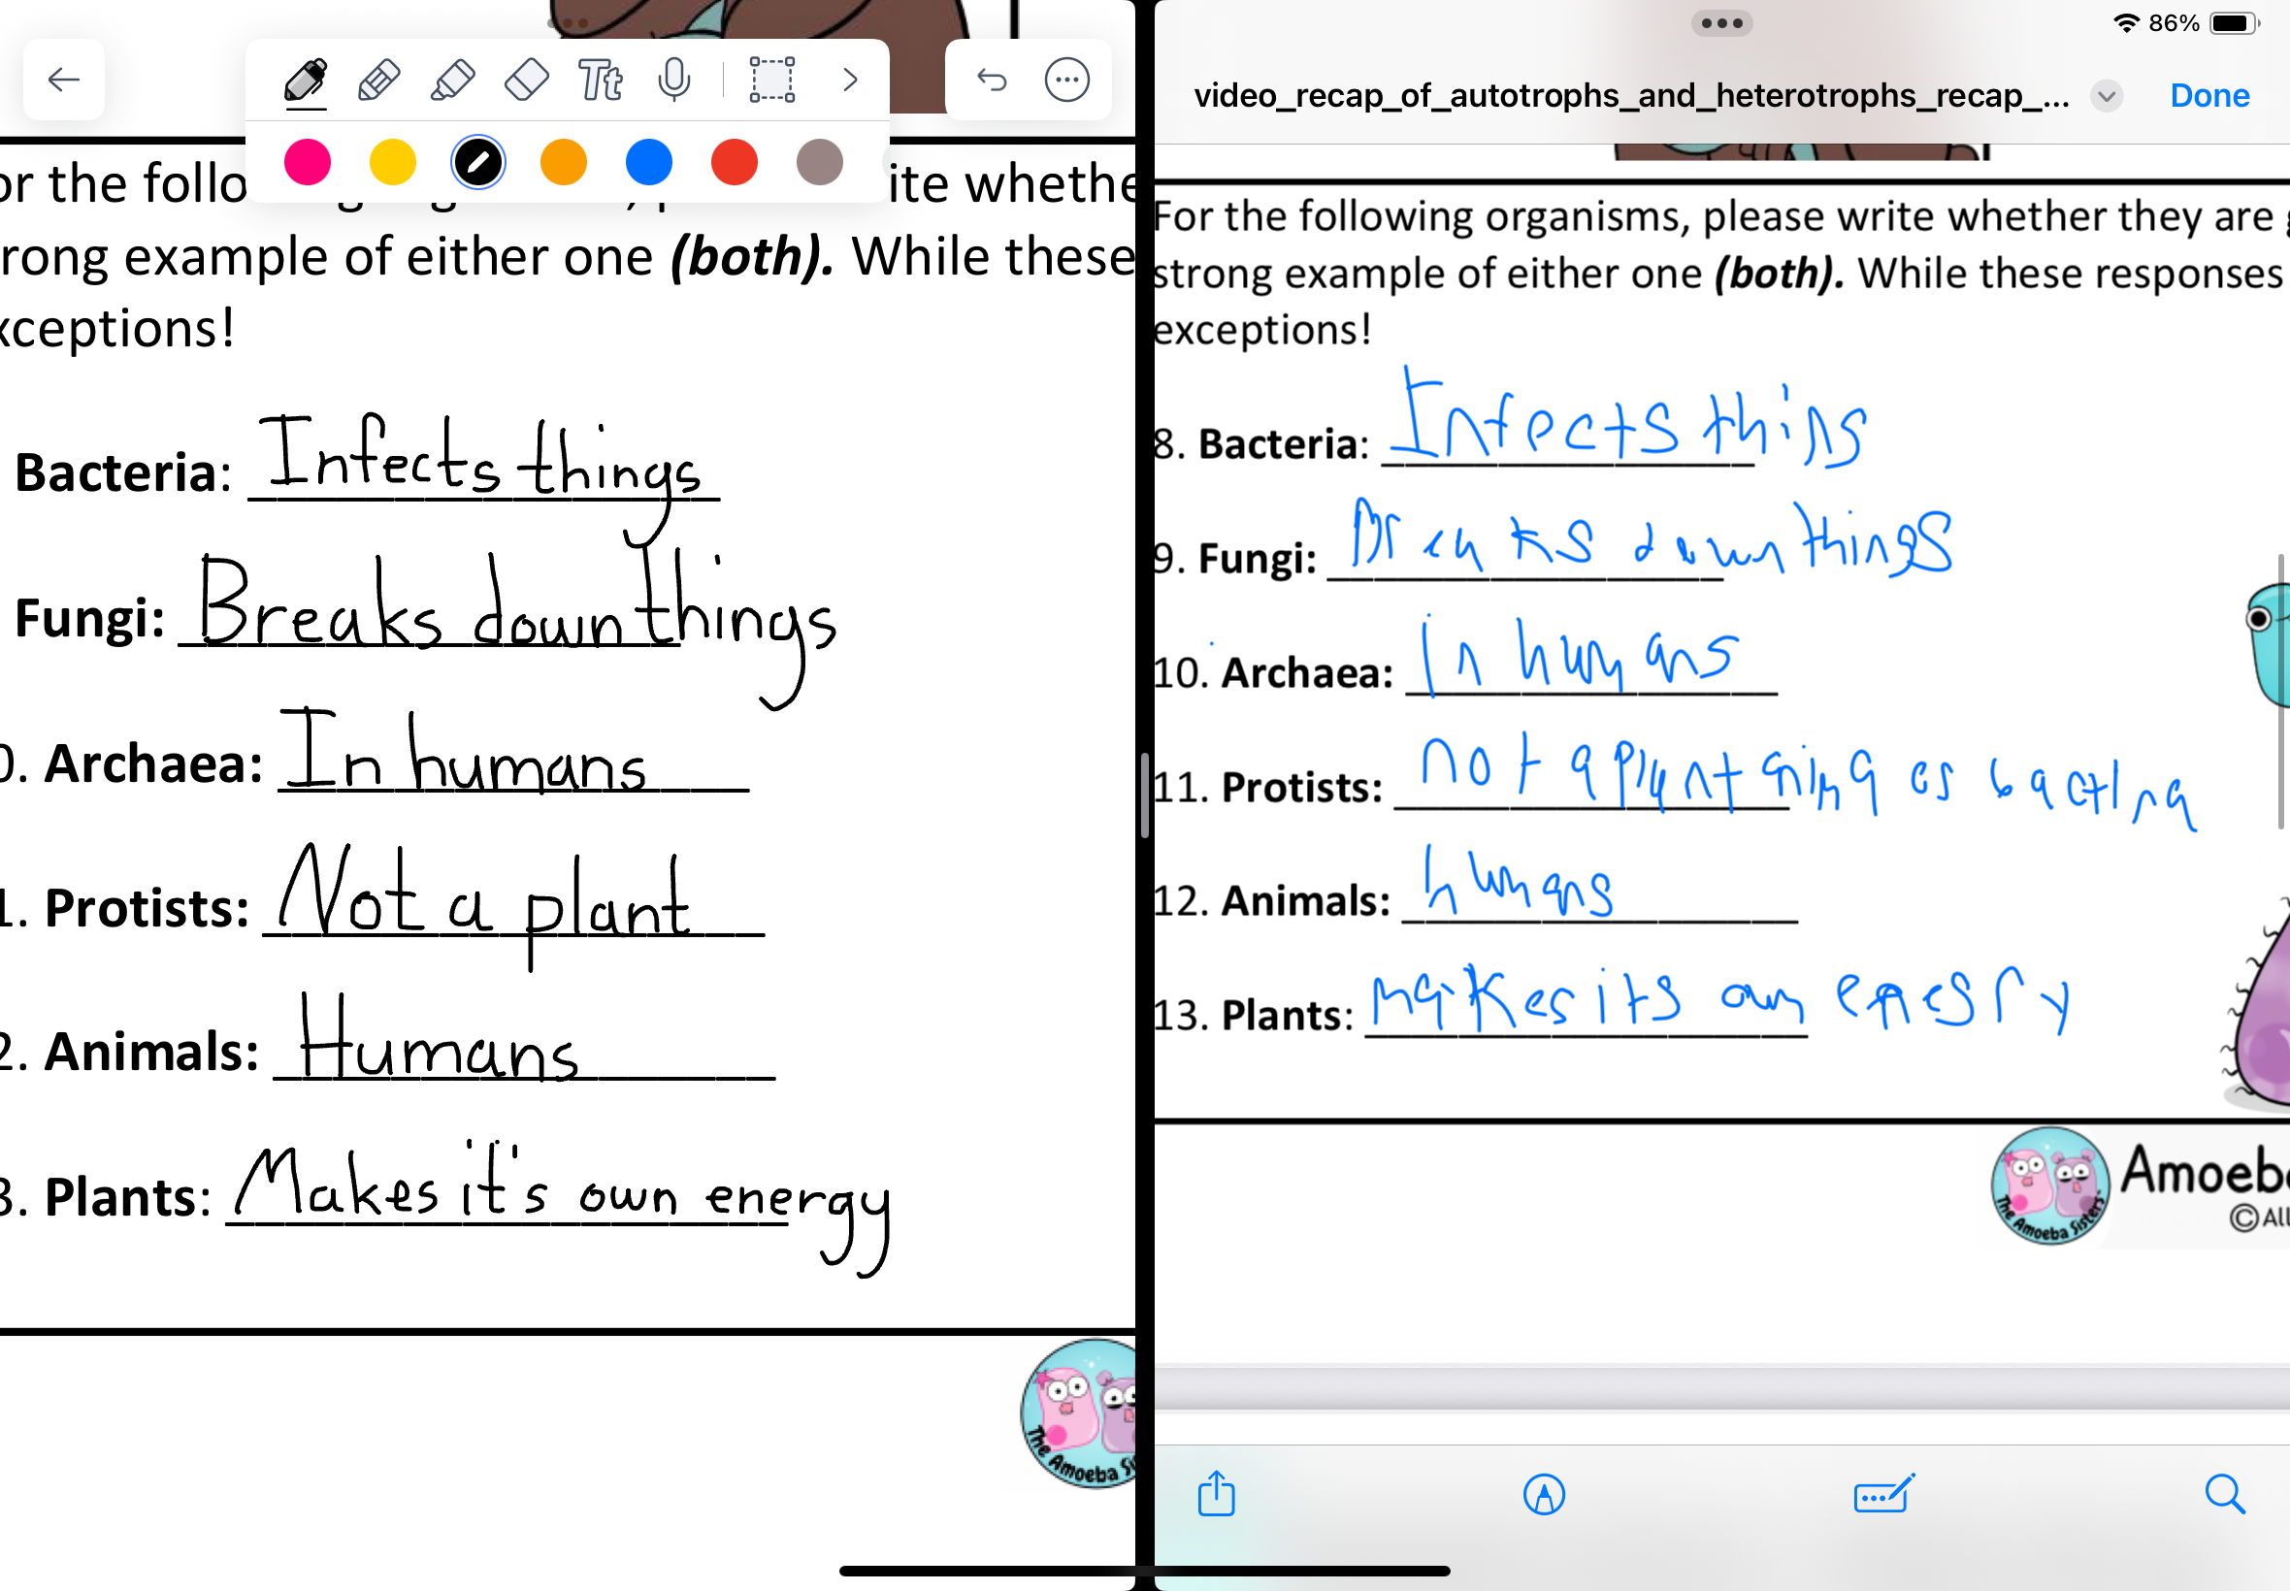Pick the pink color swatch

pyautogui.click(x=307, y=162)
